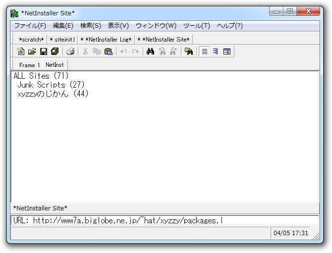The height and width of the screenshot is (253, 332).
Task: Close the NetInstaller Site window
Action: coord(308,11)
